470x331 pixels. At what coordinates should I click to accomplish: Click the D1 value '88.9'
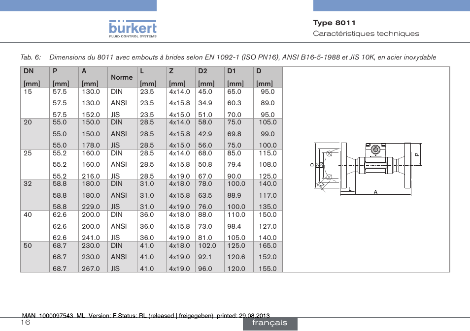tap(234, 195)
